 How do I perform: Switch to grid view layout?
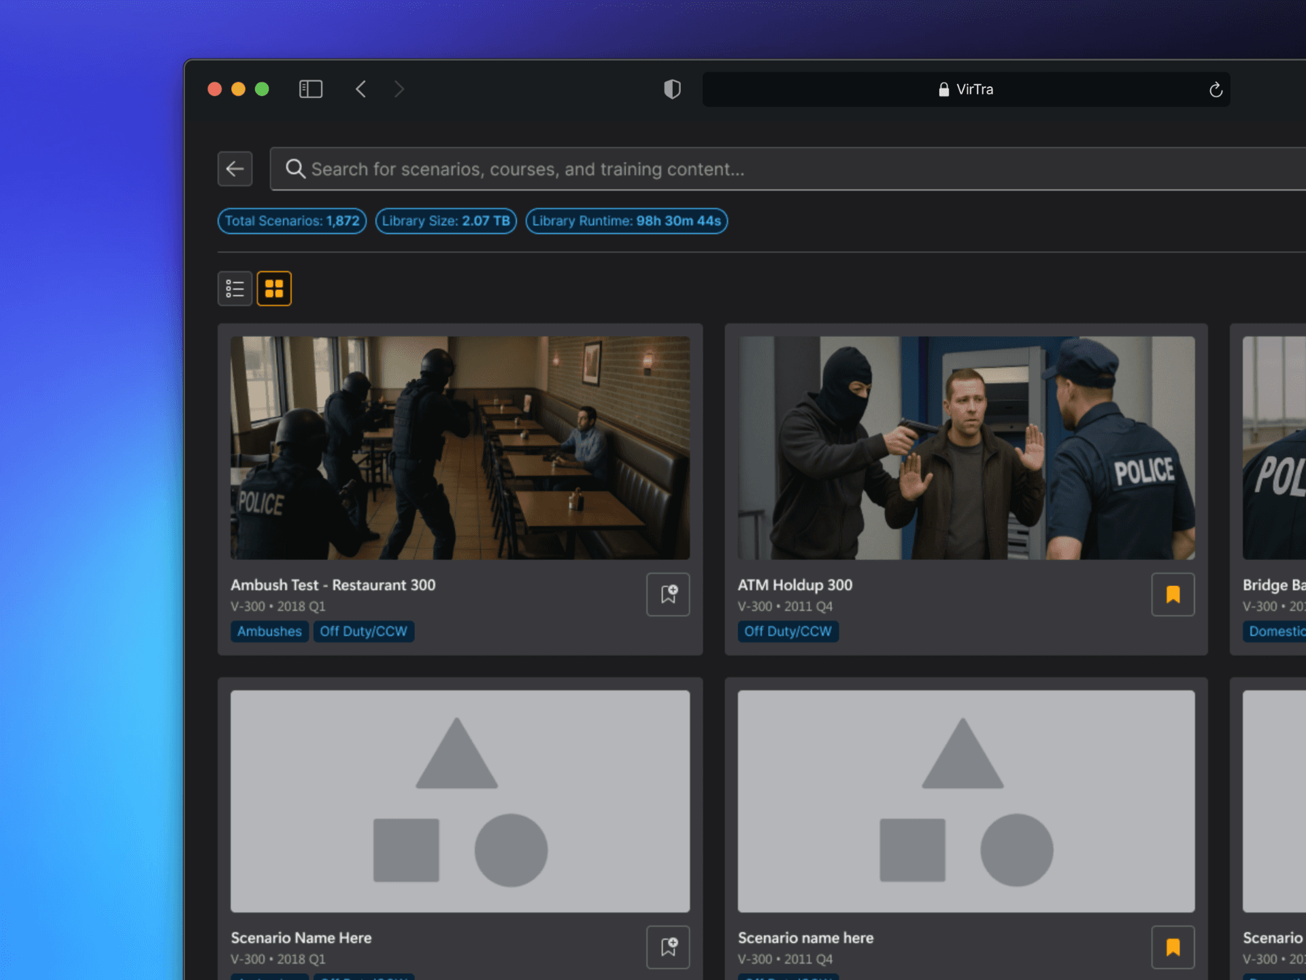274,289
